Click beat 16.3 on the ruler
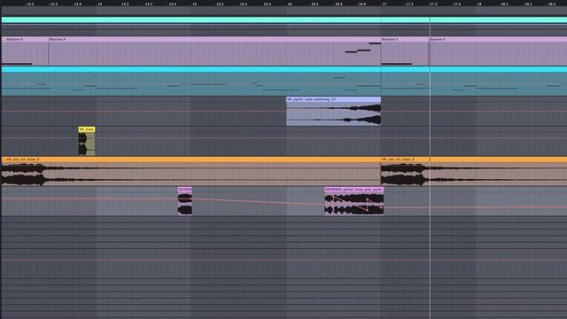 pyautogui.click(x=338, y=4)
